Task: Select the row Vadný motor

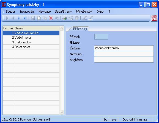Action: pyautogui.click(x=31, y=38)
